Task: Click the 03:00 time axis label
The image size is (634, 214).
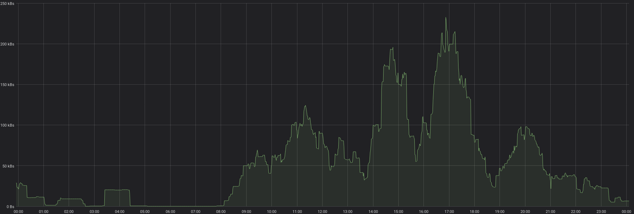Action: [94, 212]
